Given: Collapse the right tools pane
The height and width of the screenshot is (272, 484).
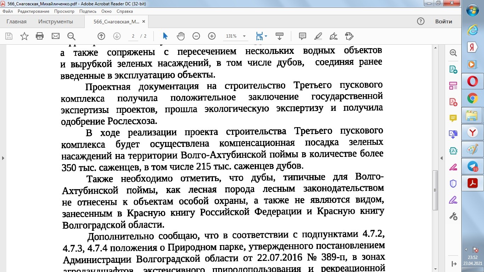Looking at the screenshot, I should tap(441, 158).
